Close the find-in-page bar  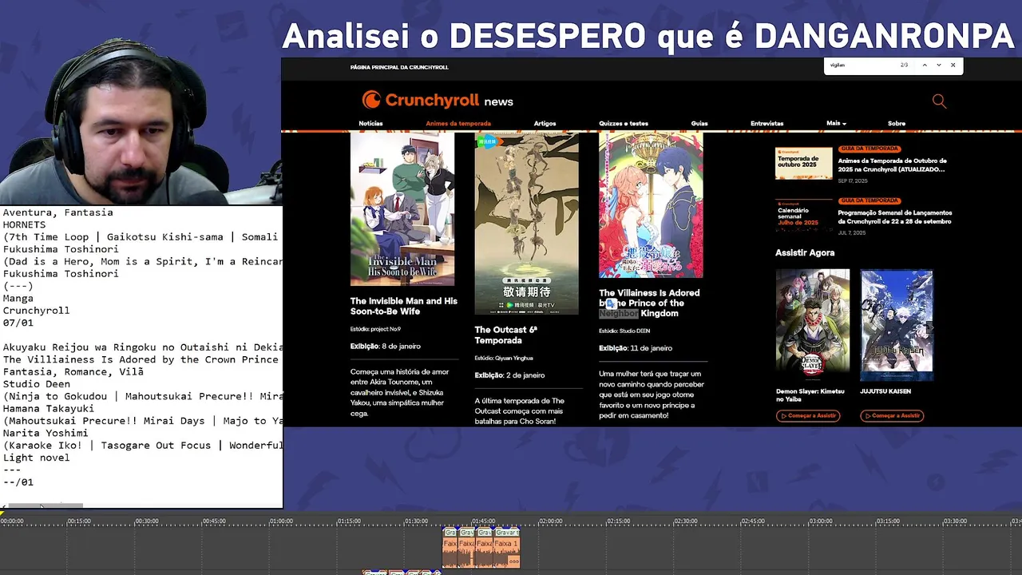pyautogui.click(x=953, y=65)
